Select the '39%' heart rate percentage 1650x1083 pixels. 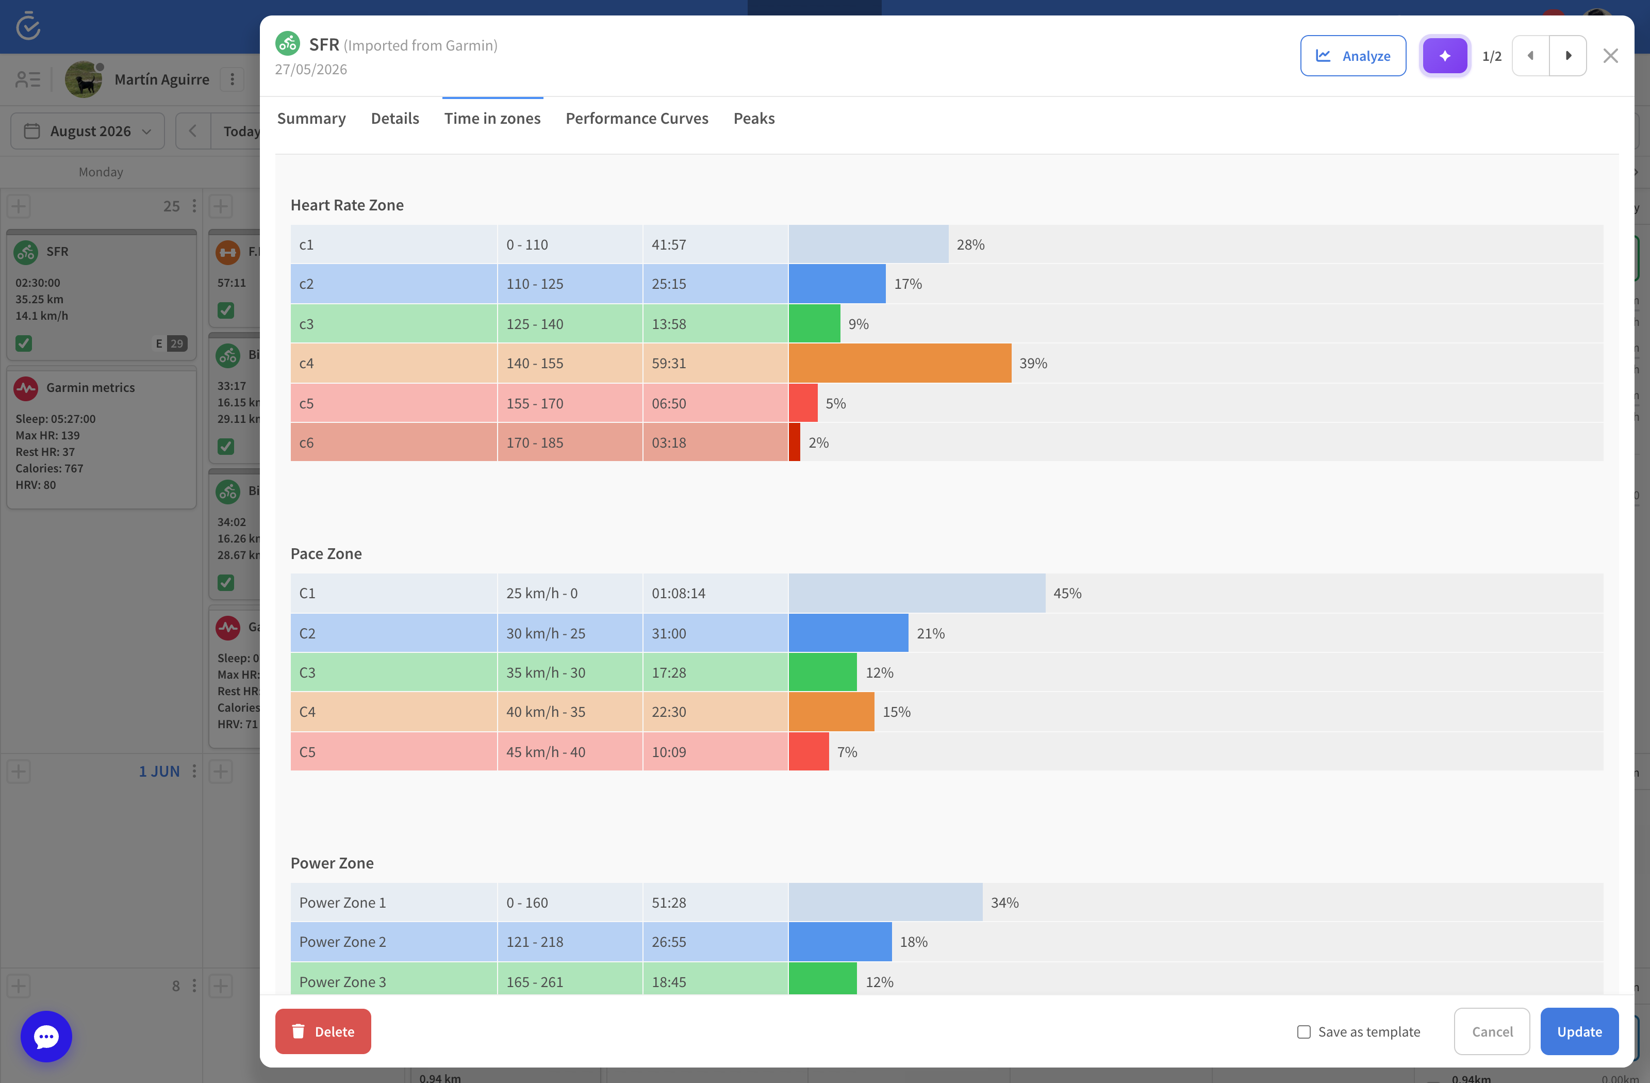(1033, 363)
